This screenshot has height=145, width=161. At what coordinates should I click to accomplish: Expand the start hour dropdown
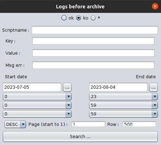37,96
